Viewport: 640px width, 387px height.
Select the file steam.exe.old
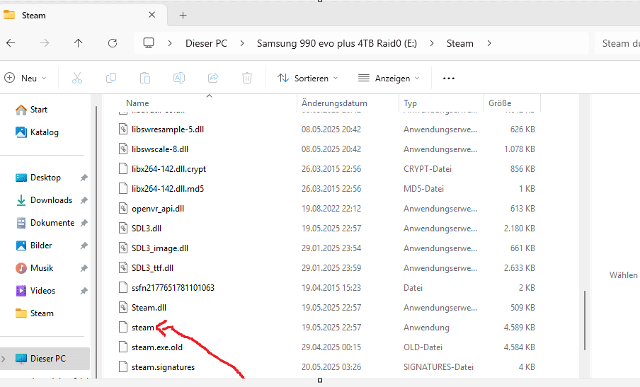pos(156,347)
